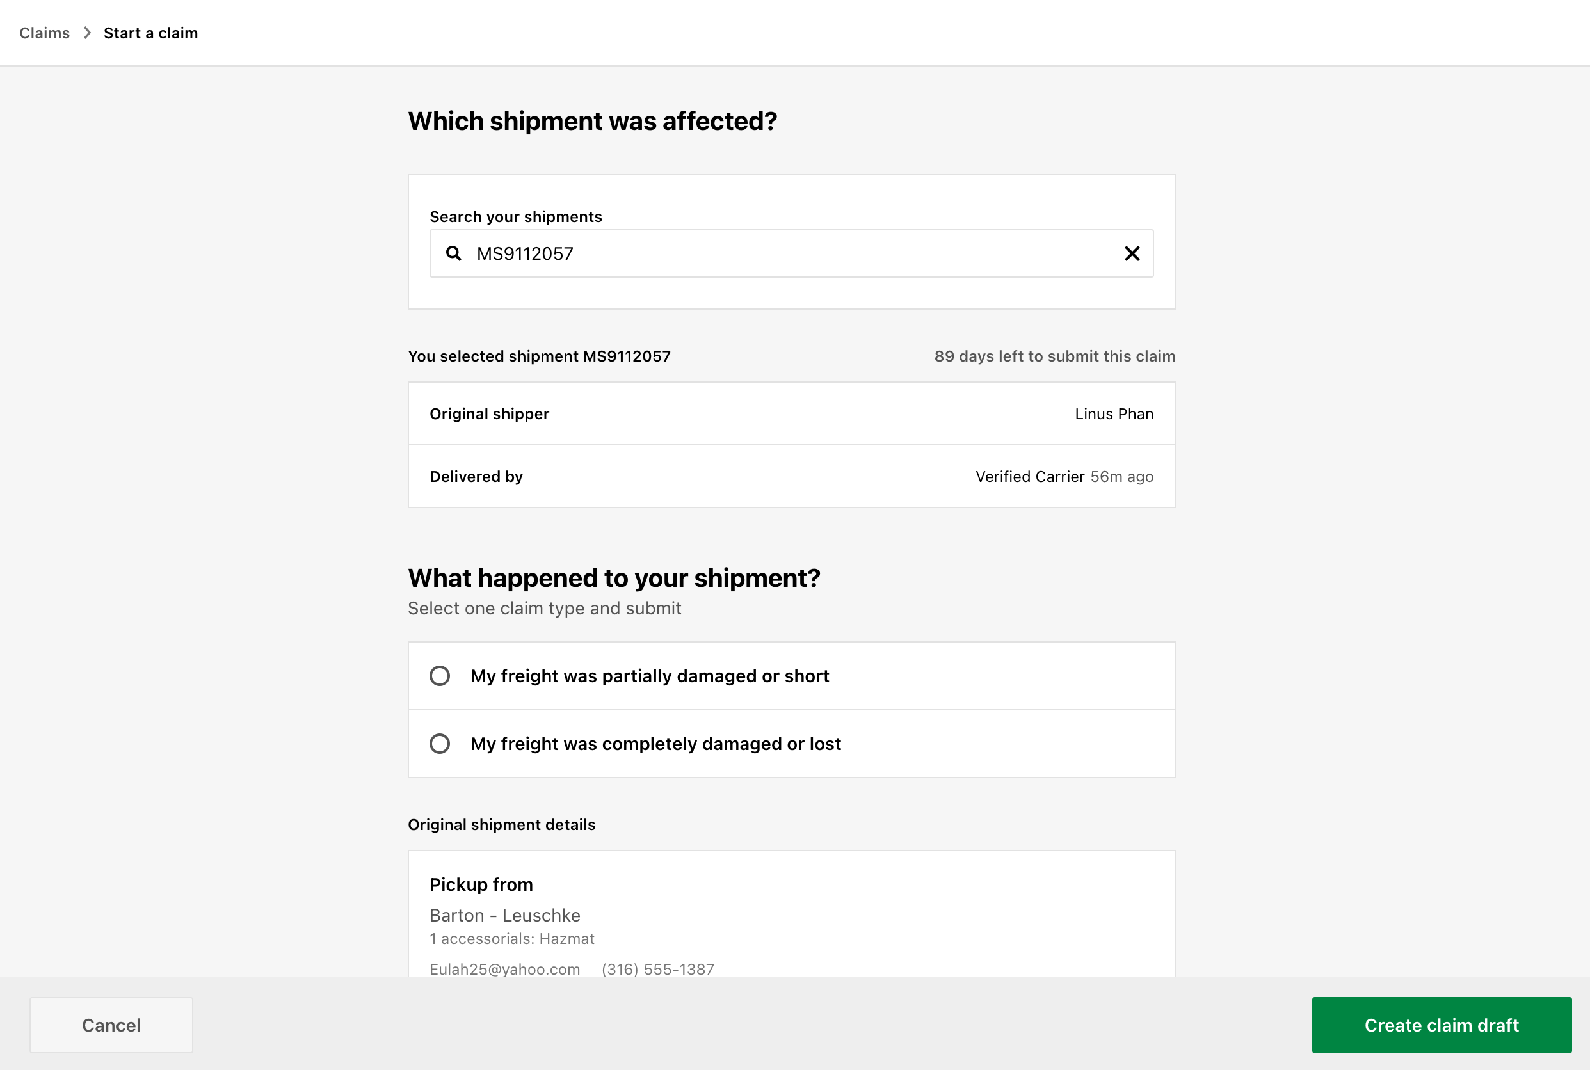The height and width of the screenshot is (1070, 1590).
Task: Click the breadcrumb chevron separator
Action: (87, 33)
